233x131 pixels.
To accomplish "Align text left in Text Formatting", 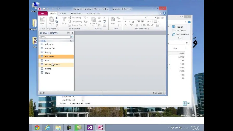I will [x=144, y=25].
